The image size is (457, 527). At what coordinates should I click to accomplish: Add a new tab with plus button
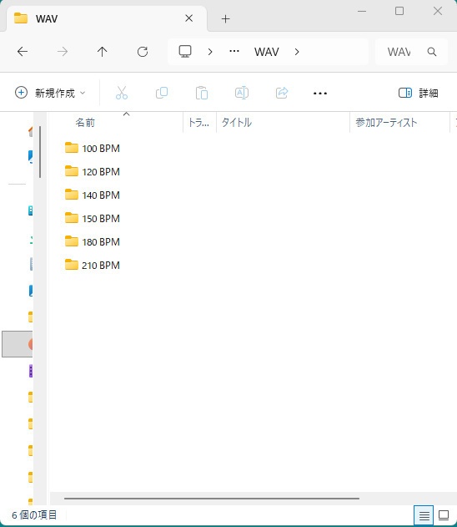pos(226,19)
